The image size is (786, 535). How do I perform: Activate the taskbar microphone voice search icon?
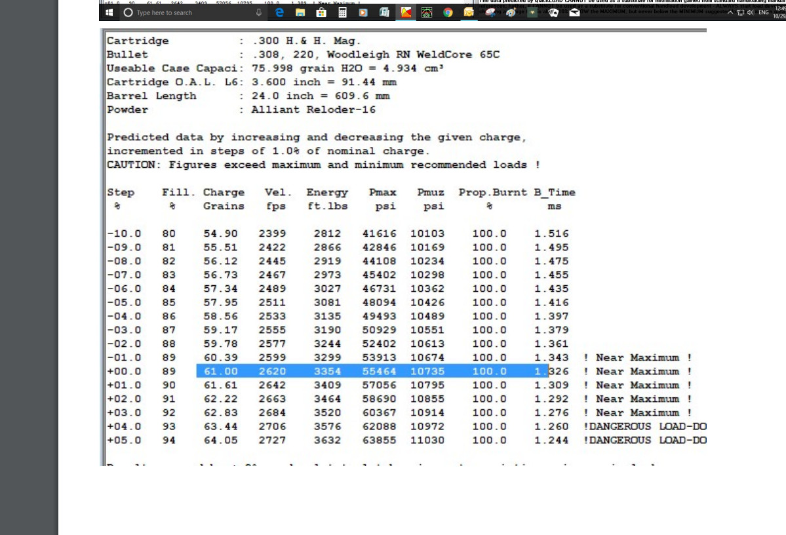(259, 12)
